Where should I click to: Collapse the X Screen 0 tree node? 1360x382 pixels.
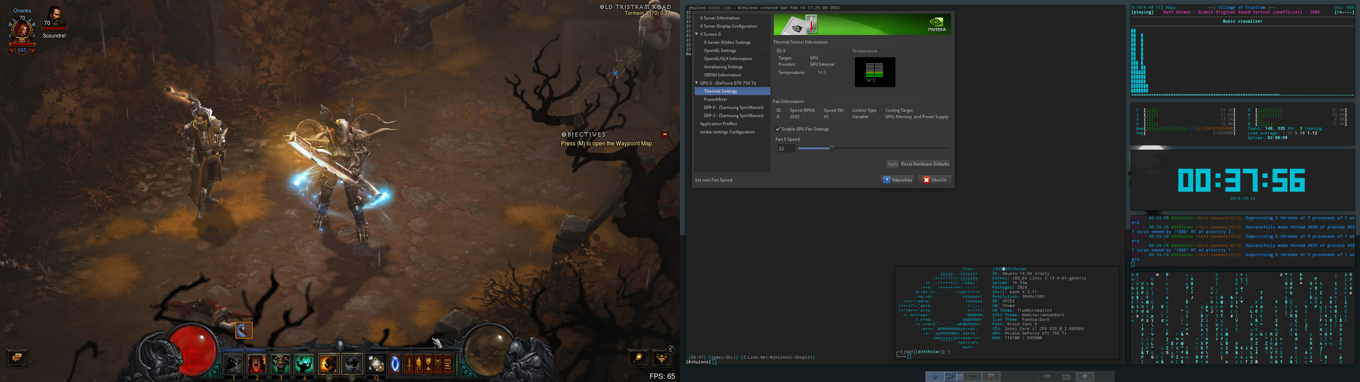pyautogui.click(x=696, y=34)
